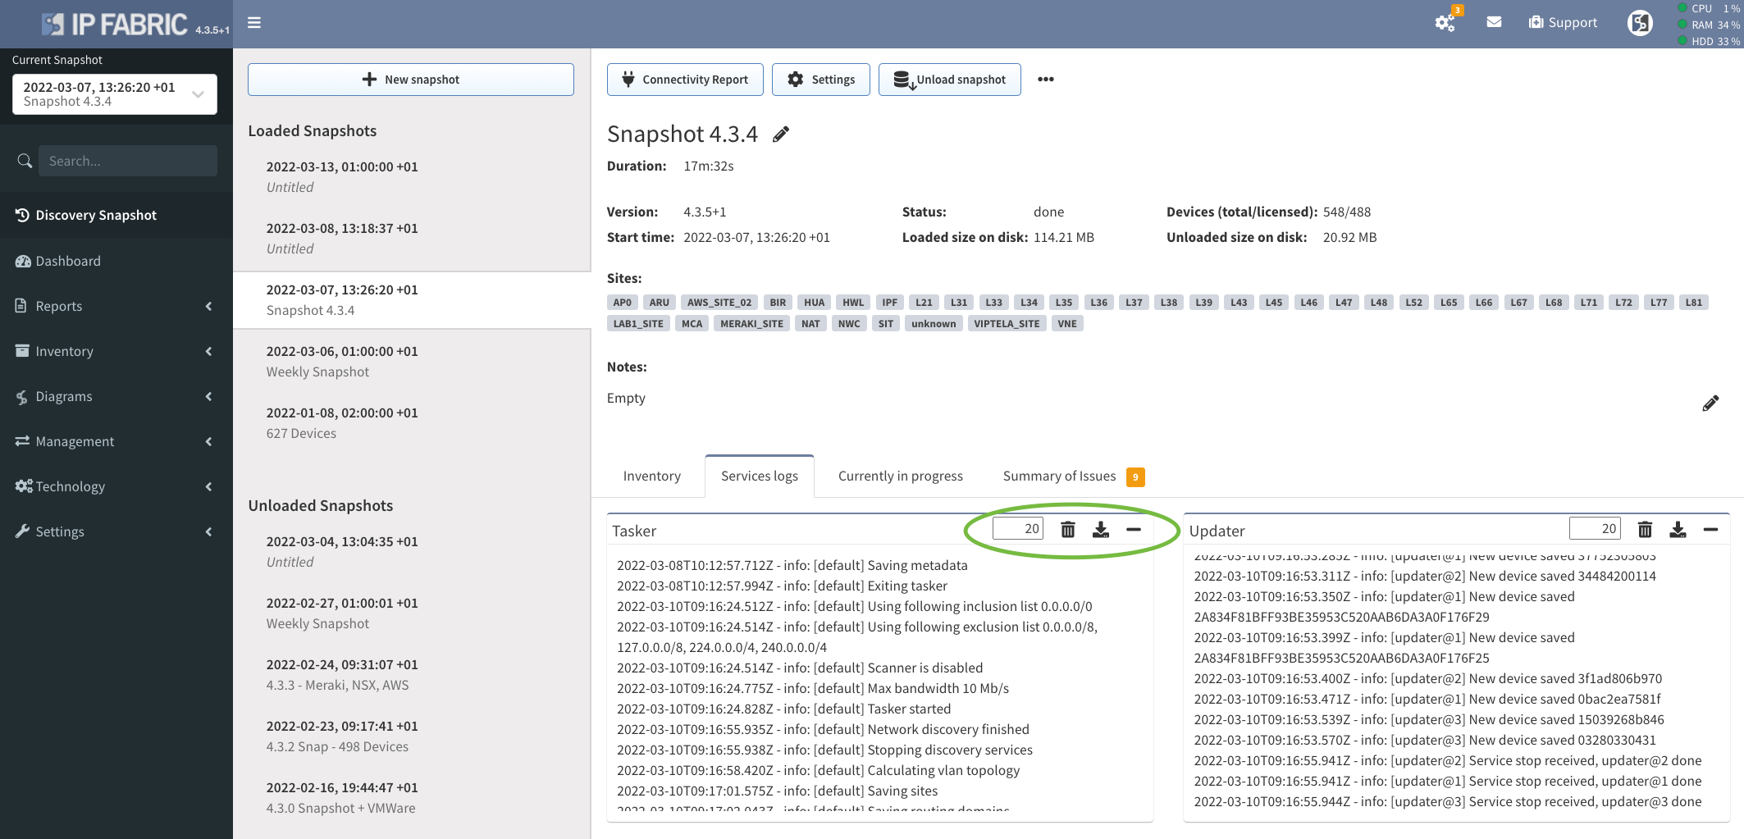1744x839 pixels.
Task: Click the MERAKI_SITE site tag
Action: pos(751,324)
